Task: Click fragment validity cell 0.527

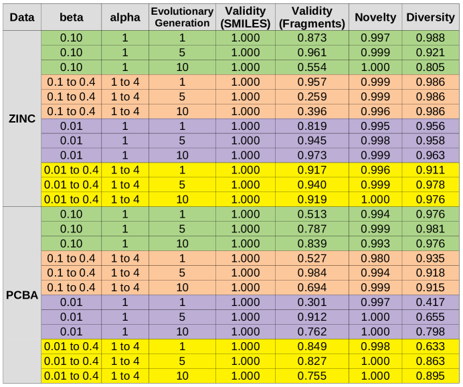Action: click(x=312, y=258)
